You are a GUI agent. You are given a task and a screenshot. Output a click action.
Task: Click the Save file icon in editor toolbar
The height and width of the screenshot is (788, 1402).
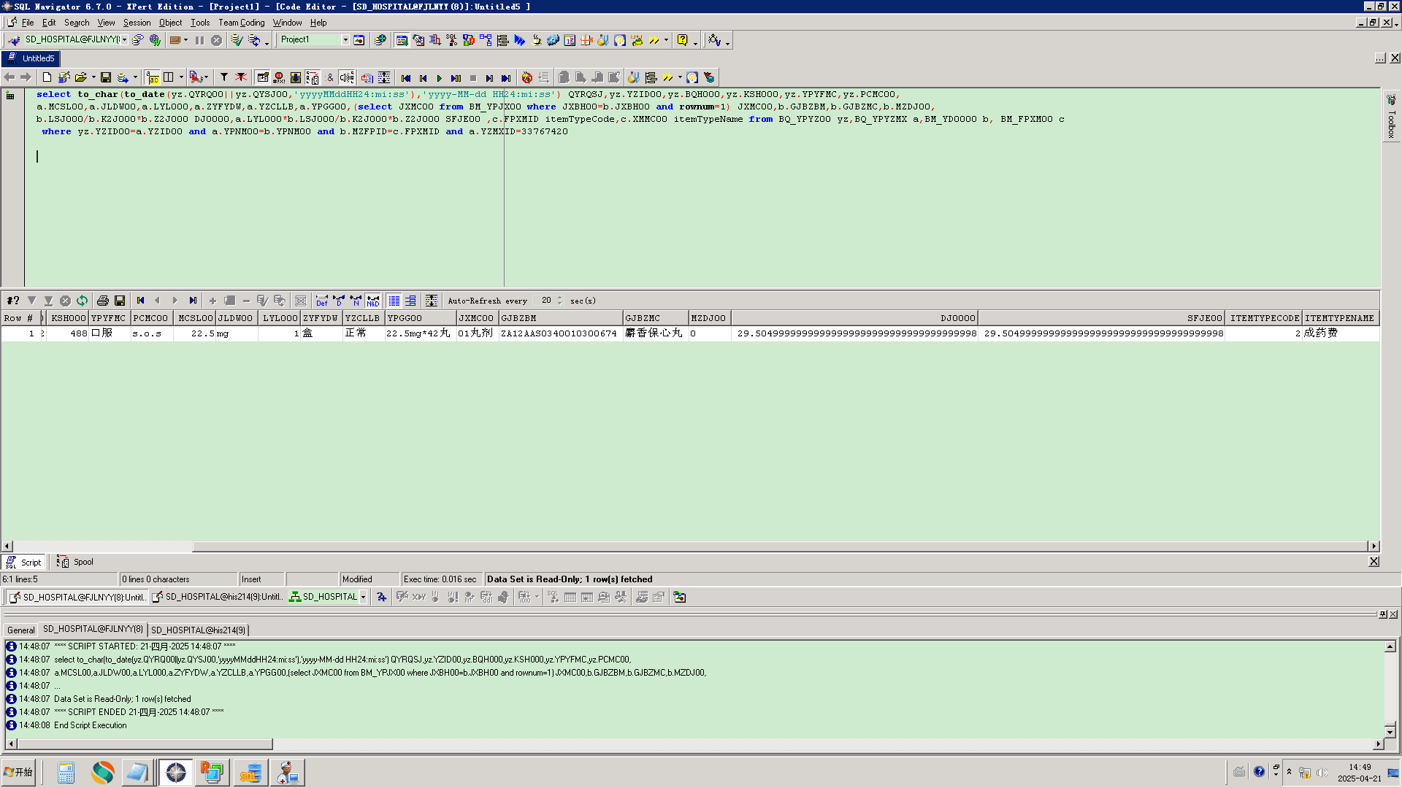pyautogui.click(x=106, y=77)
